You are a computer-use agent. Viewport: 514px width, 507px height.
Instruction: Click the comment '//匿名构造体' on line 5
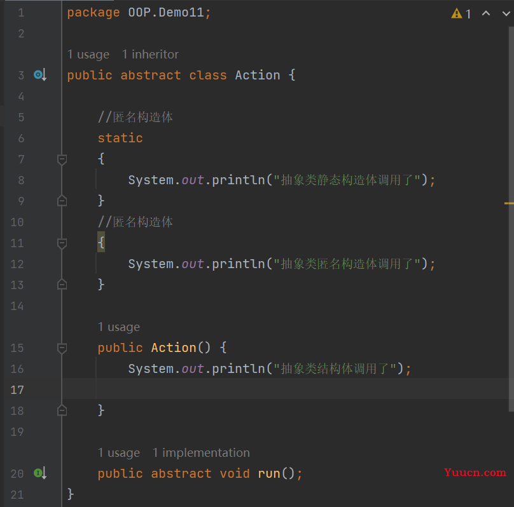[x=135, y=117]
